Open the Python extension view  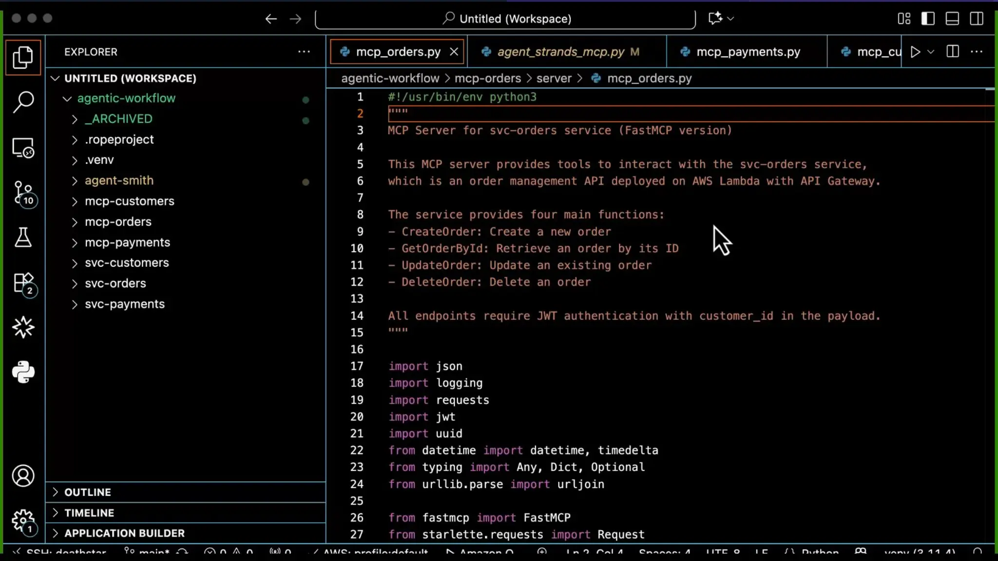(23, 372)
